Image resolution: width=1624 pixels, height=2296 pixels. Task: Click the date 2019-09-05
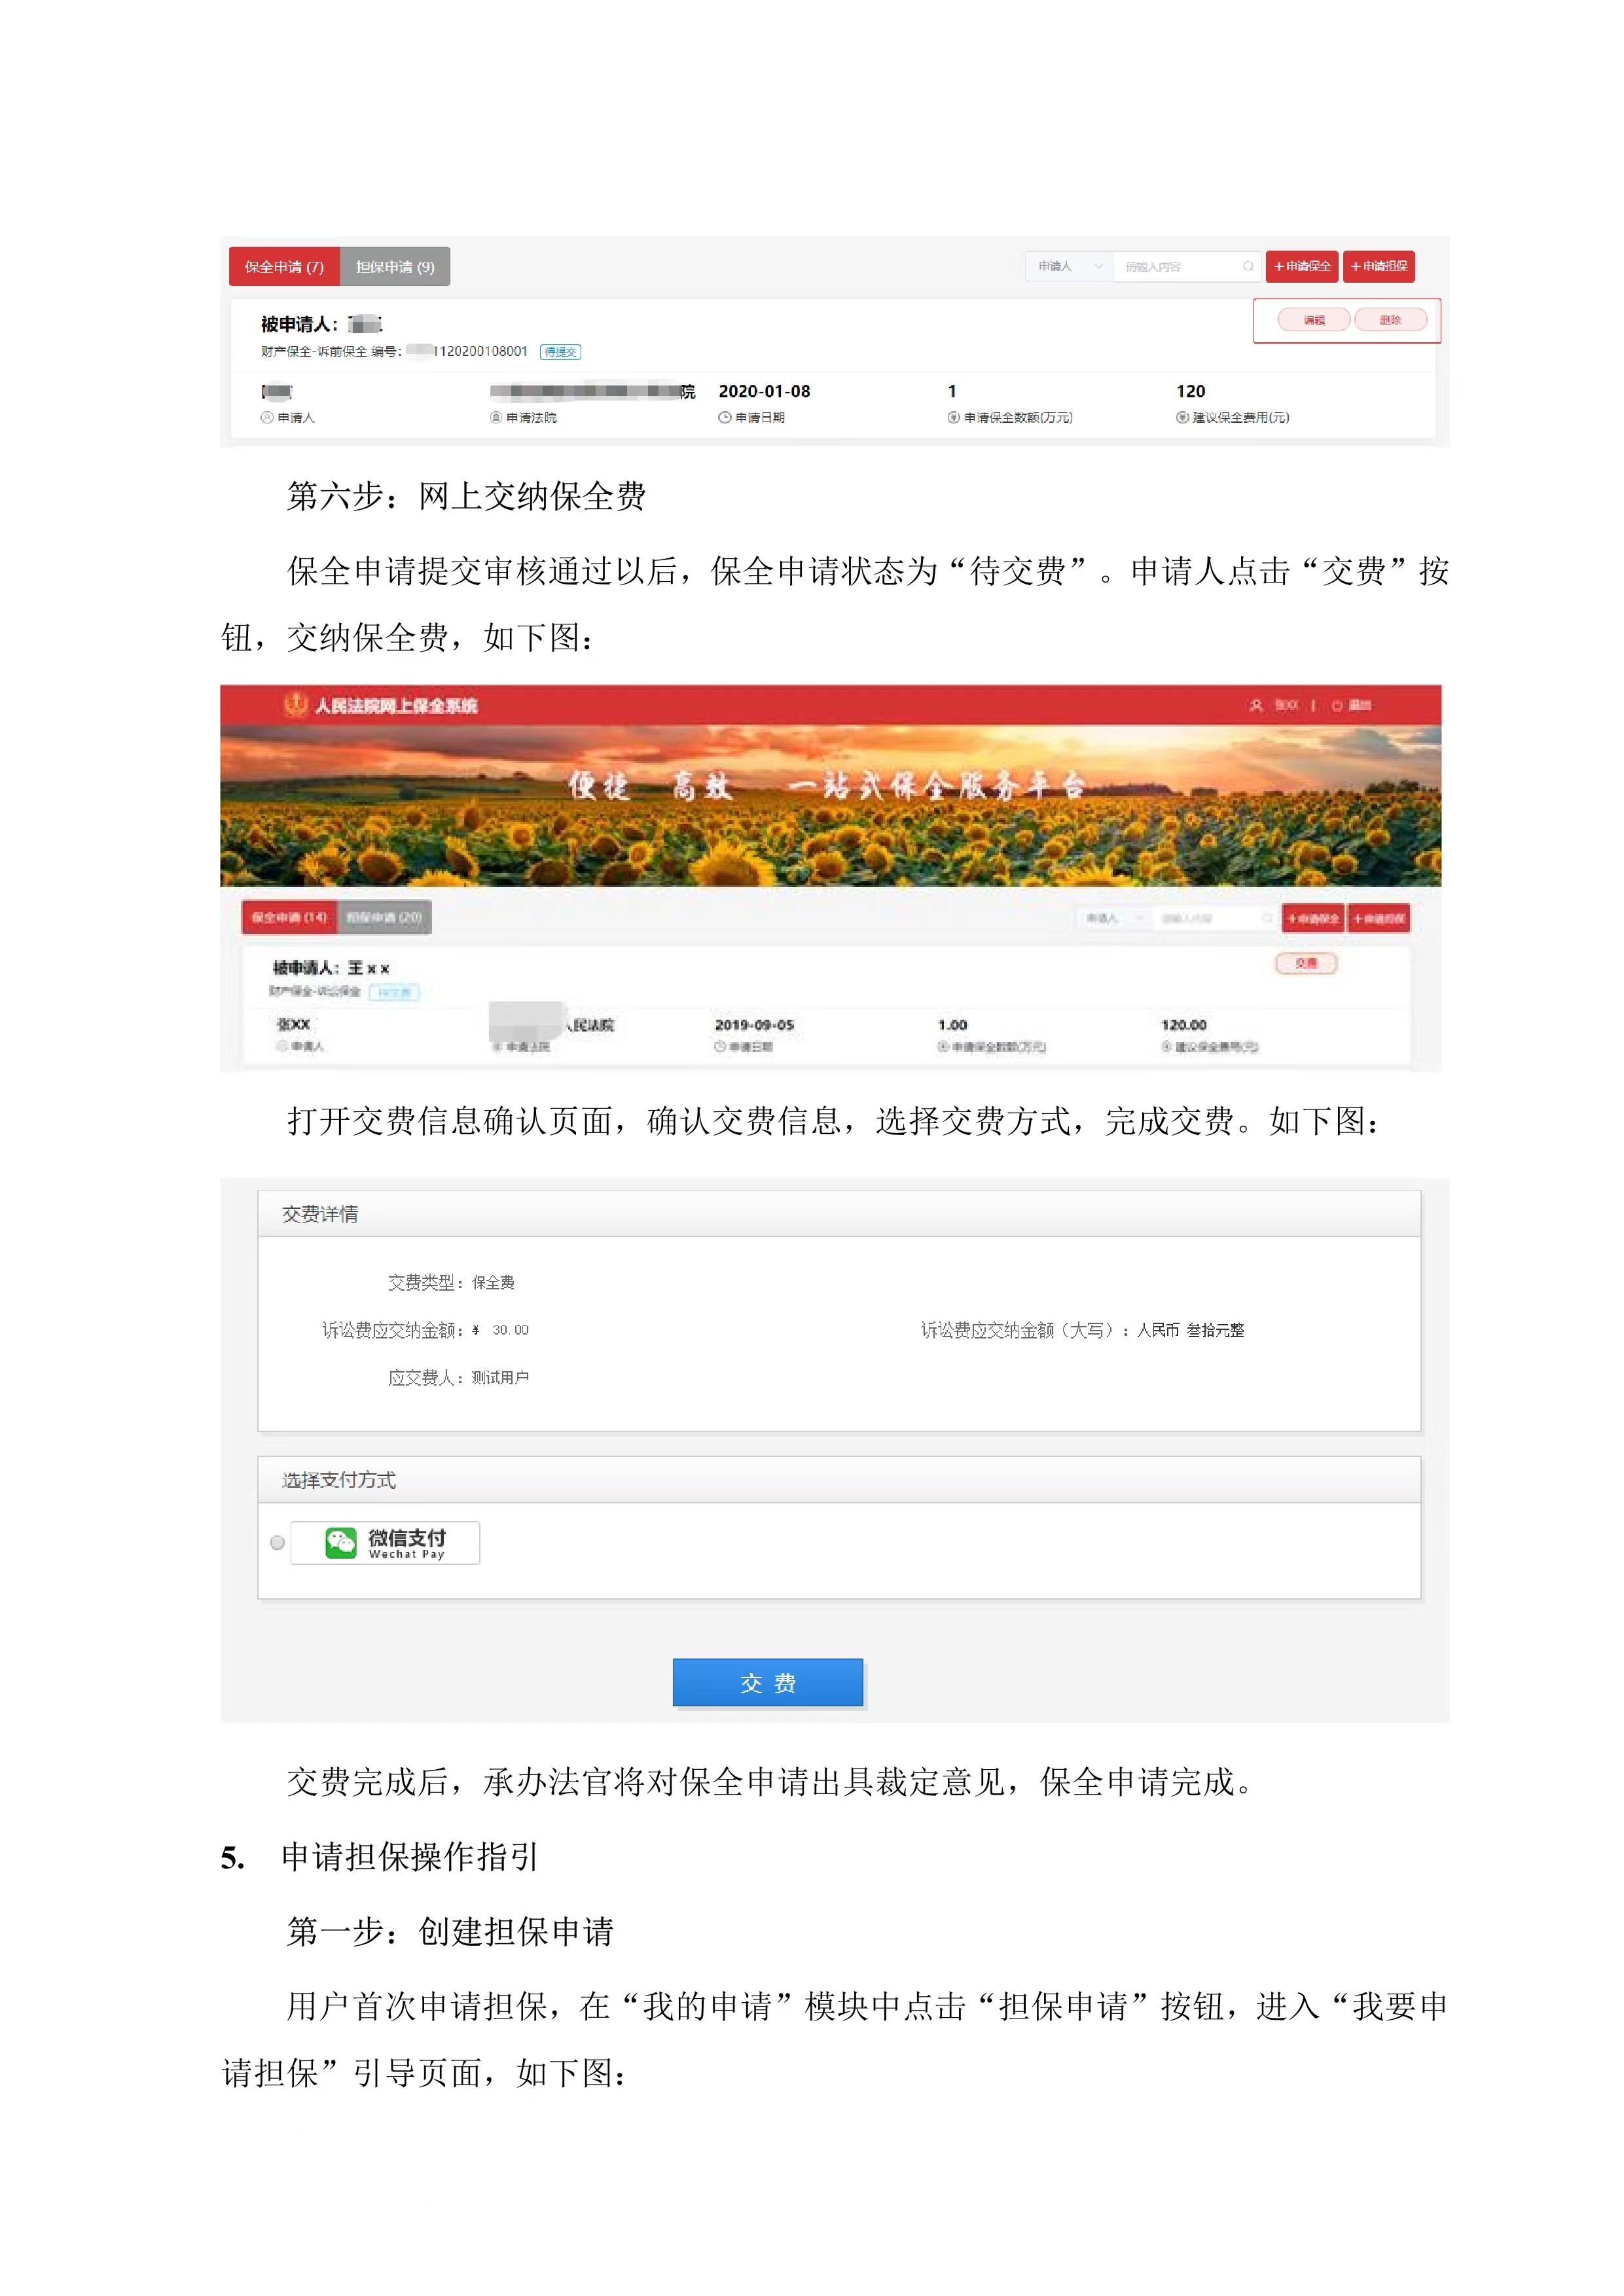[x=754, y=1026]
